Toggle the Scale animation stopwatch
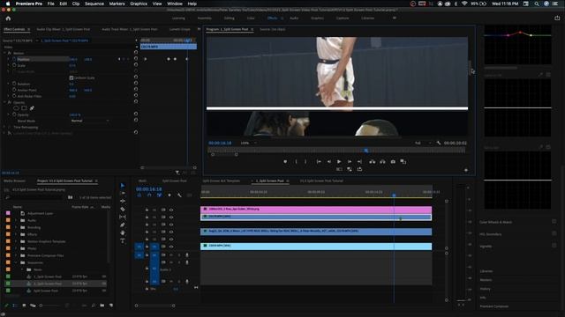 (14, 65)
